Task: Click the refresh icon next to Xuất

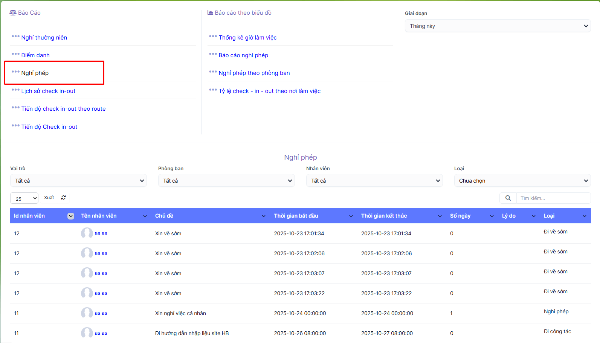Action: pos(63,198)
